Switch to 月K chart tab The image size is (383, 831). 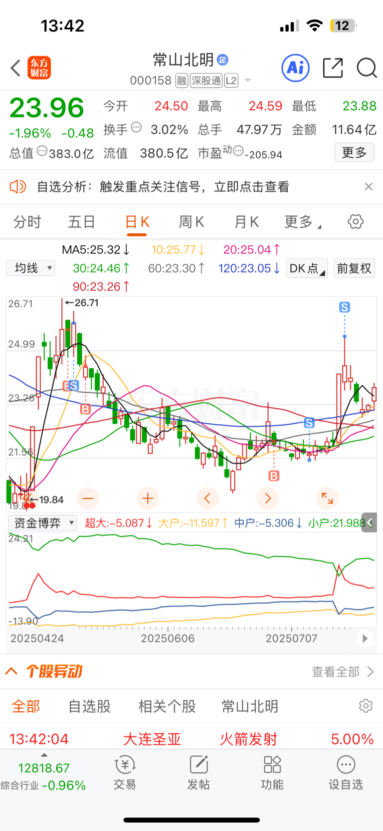246,222
